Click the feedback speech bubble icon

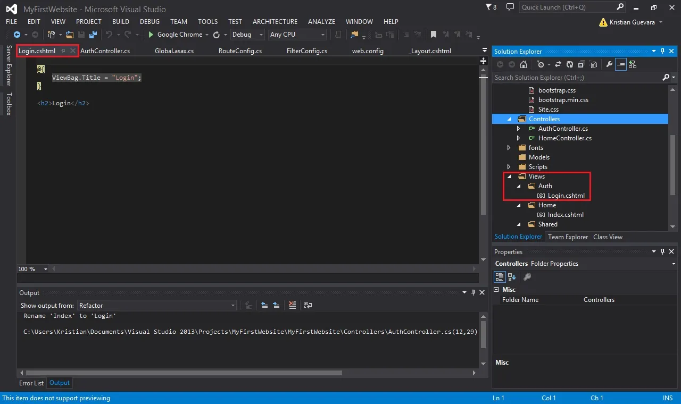point(510,7)
